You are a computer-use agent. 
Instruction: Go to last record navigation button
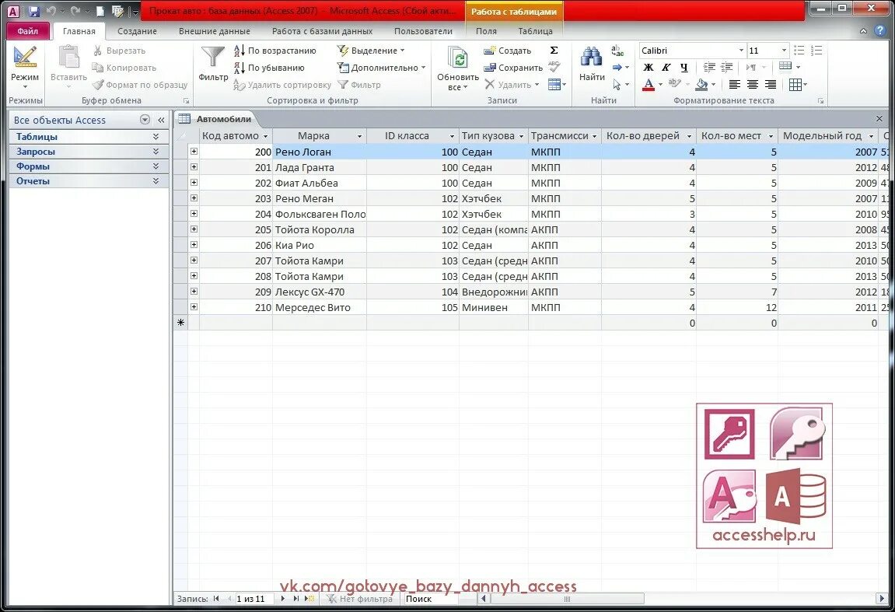click(296, 599)
